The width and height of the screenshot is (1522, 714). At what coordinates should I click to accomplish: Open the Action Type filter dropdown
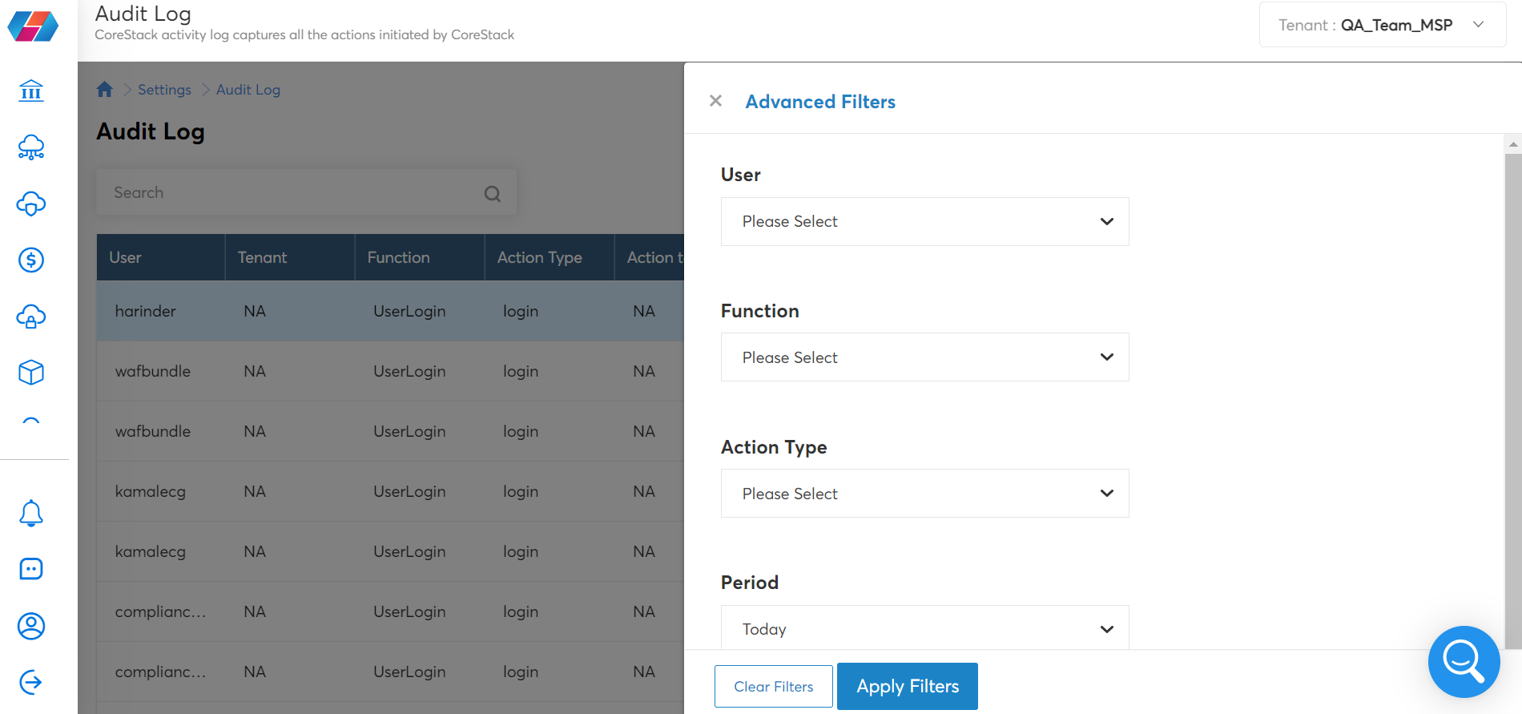pyautogui.click(x=924, y=494)
